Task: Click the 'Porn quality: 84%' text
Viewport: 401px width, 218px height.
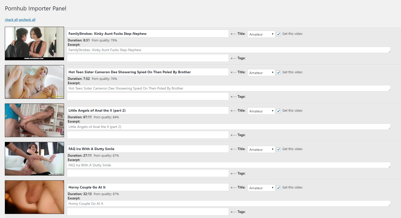Action: point(106,117)
